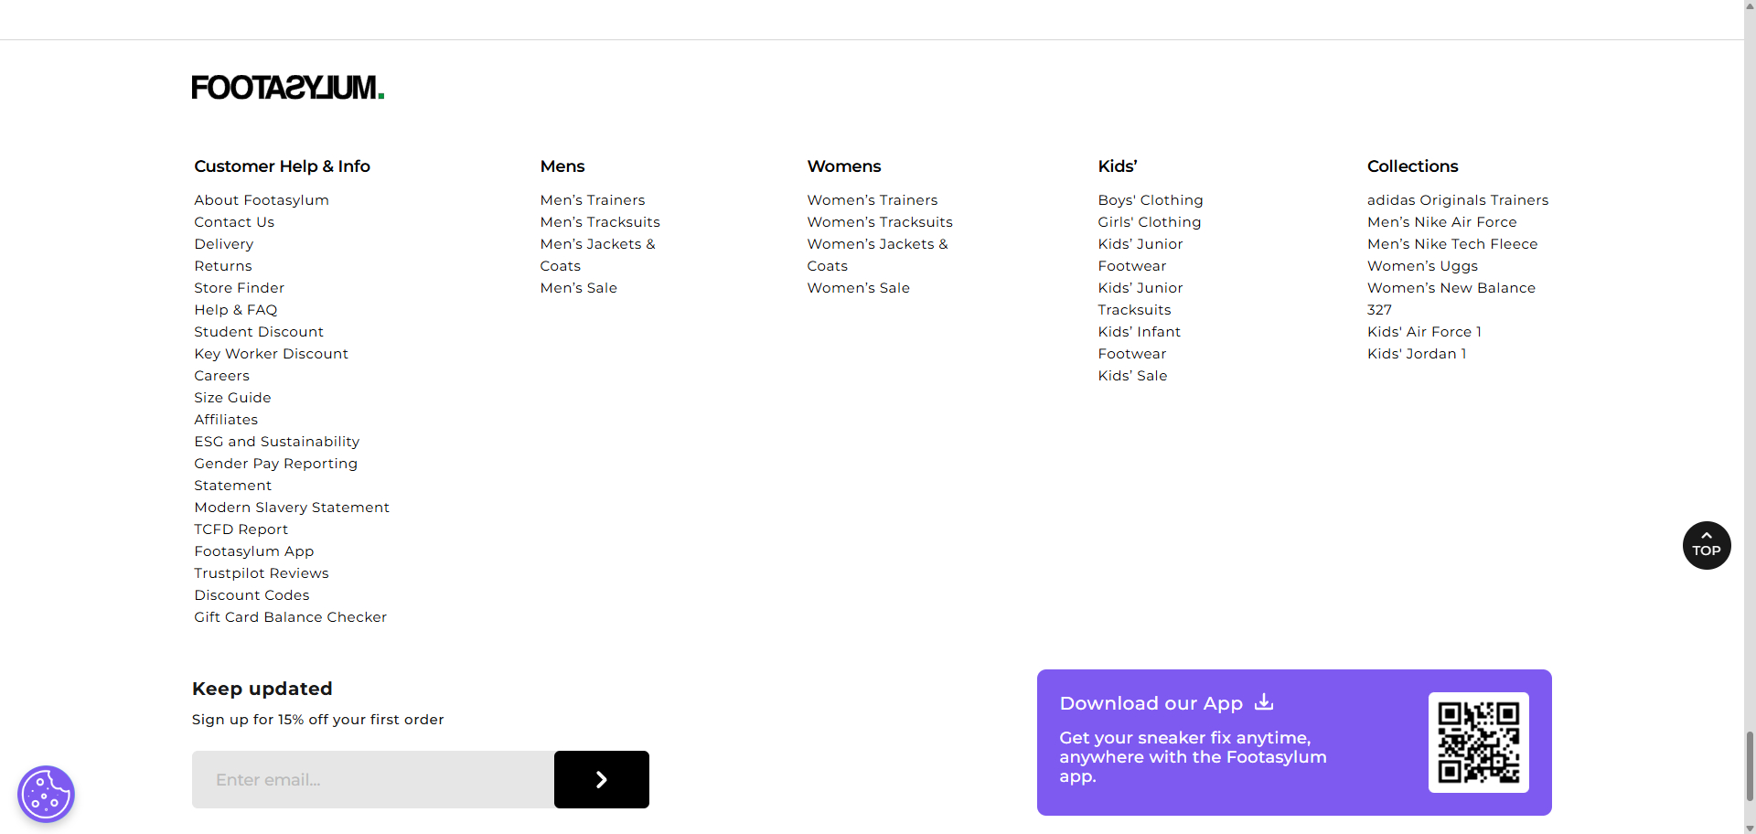Open Men's Nike Tech Fleece
The height and width of the screenshot is (834, 1756).
(1451, 244)
